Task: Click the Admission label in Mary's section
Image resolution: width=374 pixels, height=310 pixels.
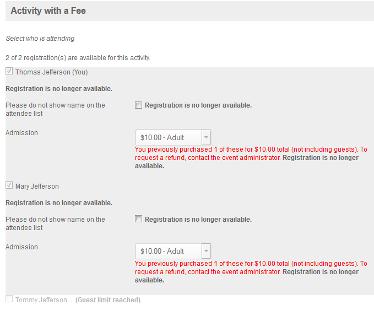Action: pos(21,247)
